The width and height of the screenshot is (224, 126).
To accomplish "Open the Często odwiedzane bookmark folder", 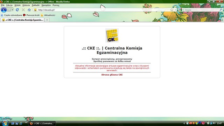I will pos(12,15).
